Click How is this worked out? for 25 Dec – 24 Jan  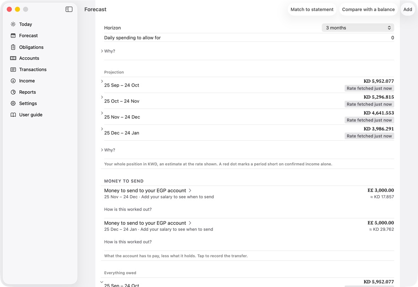click(x=128, y=242)
